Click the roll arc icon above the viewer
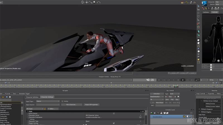 [x=99, y=2]
